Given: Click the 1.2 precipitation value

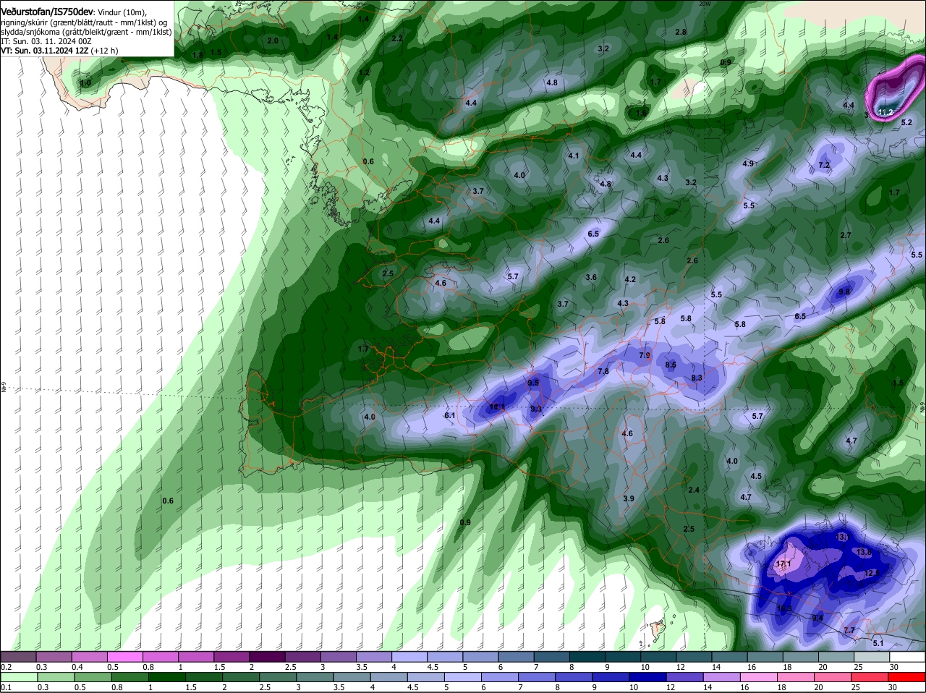Looking at the screenshot, I should 364,72.
